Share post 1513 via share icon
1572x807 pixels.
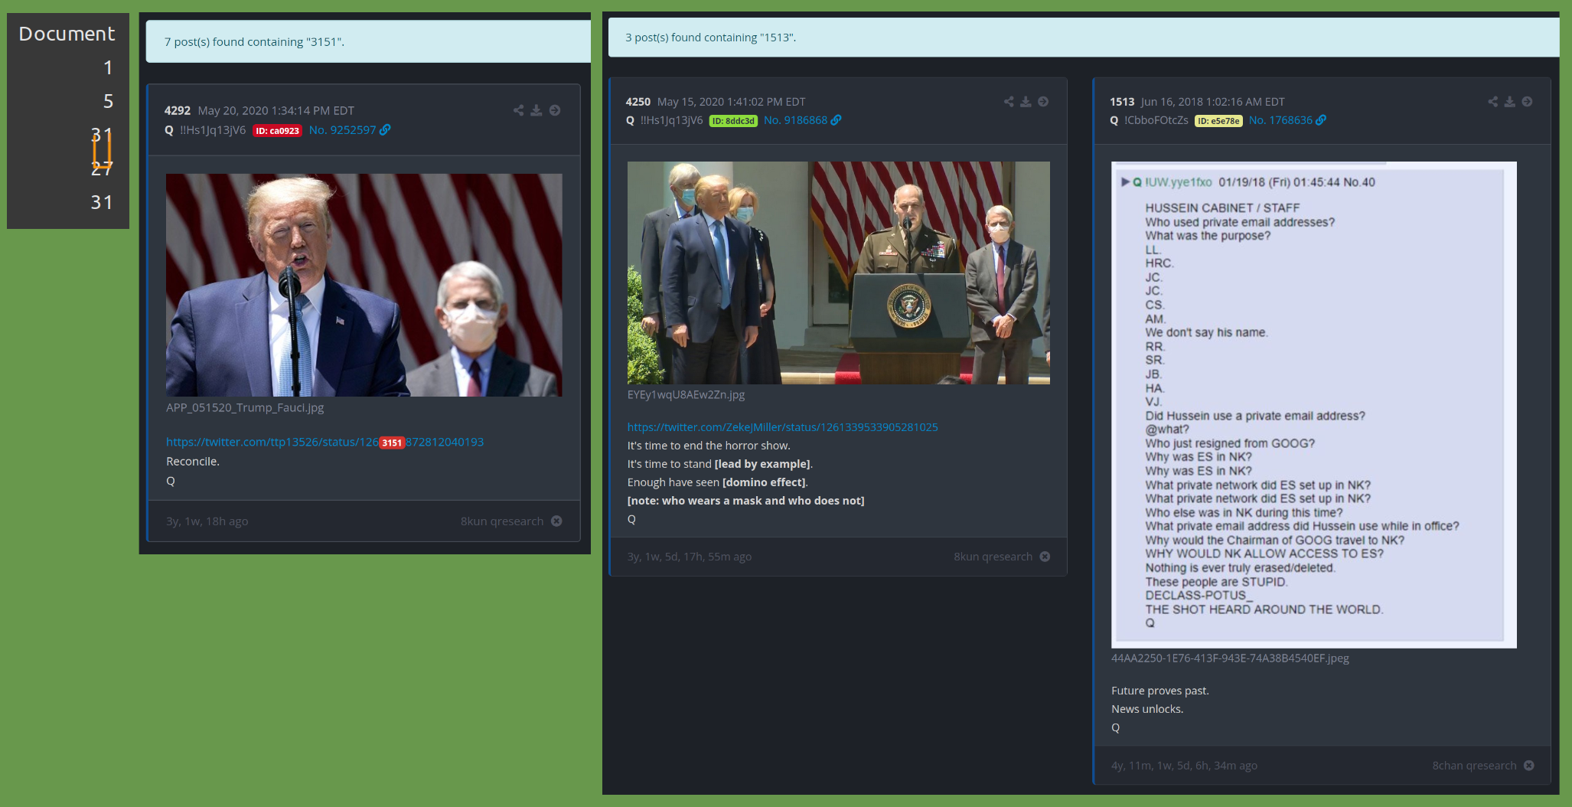pyautogui.click(x=1492, y=101)
